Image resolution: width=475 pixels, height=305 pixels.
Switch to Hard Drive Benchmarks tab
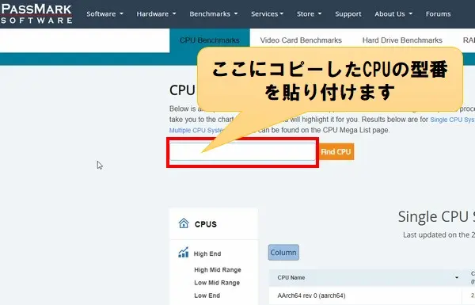click(402, 40)
